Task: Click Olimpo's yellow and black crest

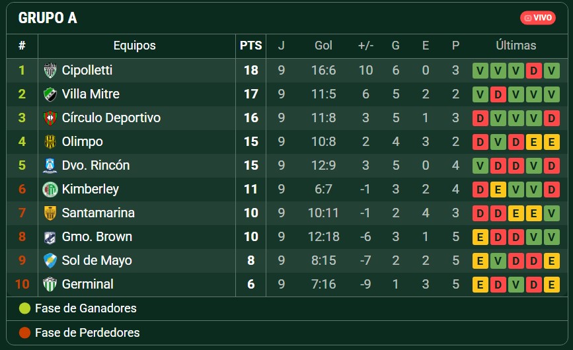Action: point(50,141)
